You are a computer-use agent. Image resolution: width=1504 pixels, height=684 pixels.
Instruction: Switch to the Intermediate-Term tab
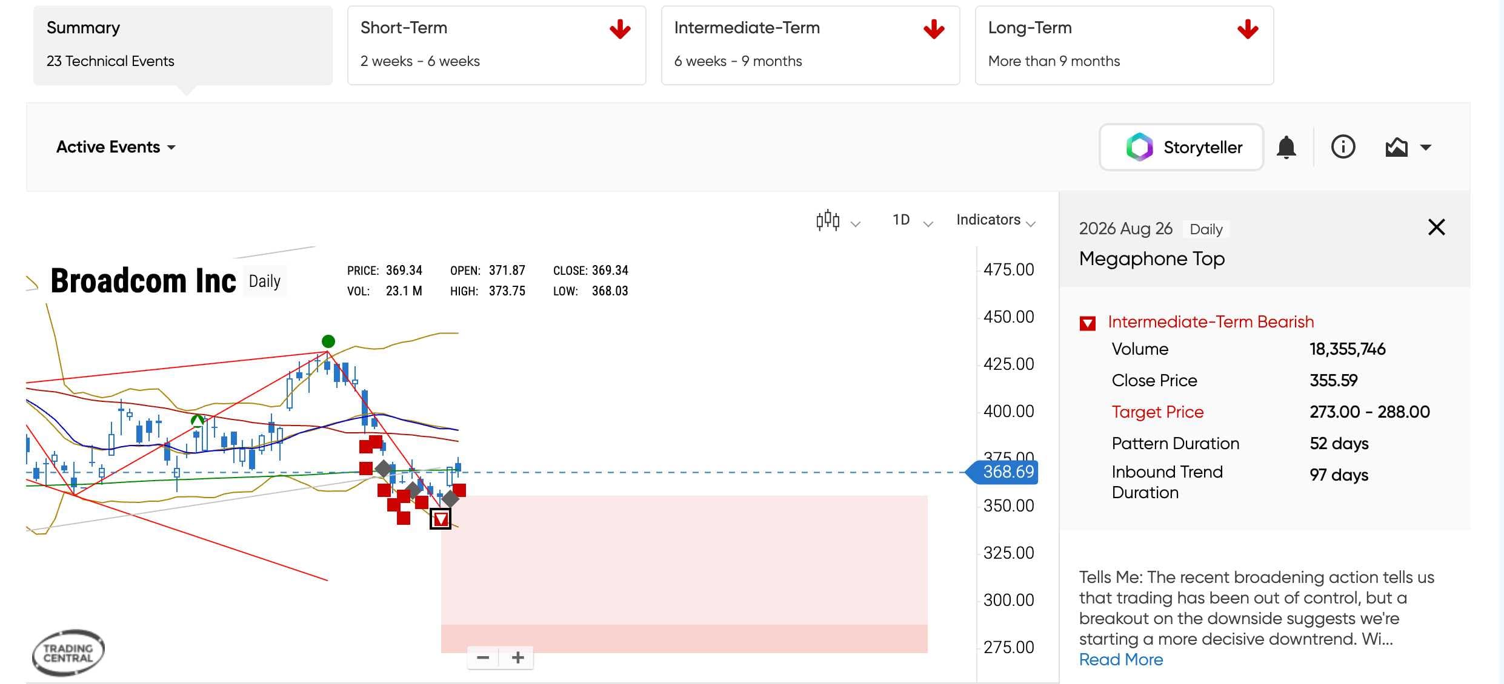(x=810, y=45)
